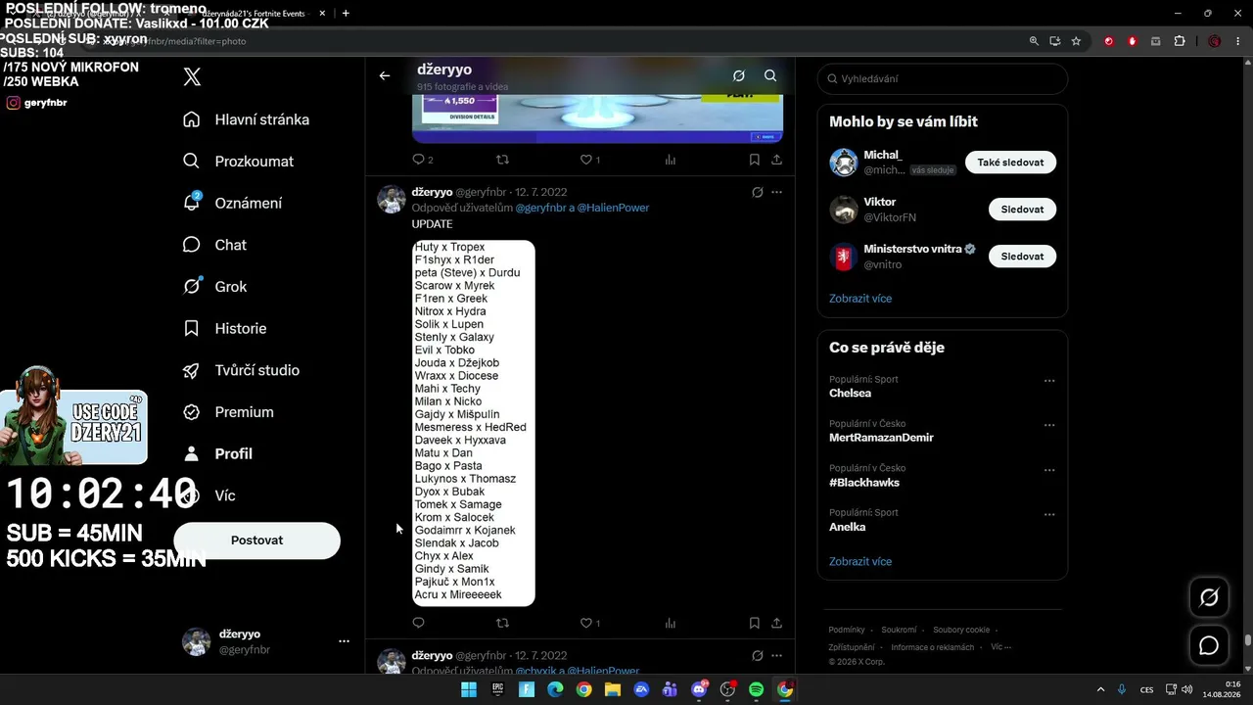Click the Podmínky footer link

coord(847,630)
